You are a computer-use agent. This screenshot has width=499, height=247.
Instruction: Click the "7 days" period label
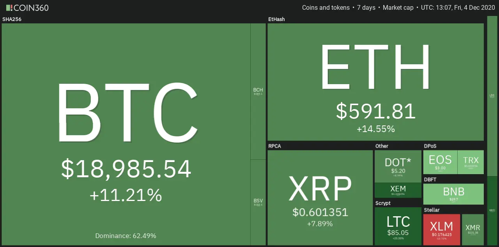click(366, 7)
